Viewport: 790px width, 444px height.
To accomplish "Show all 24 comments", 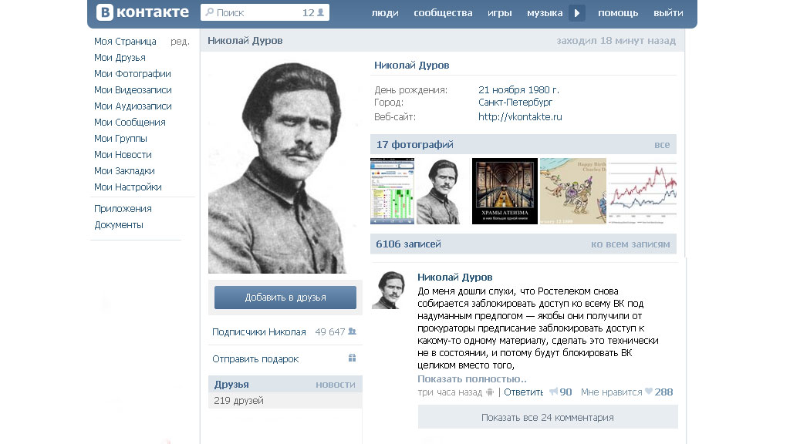I will pyautogui.click(x=547, y=418).
